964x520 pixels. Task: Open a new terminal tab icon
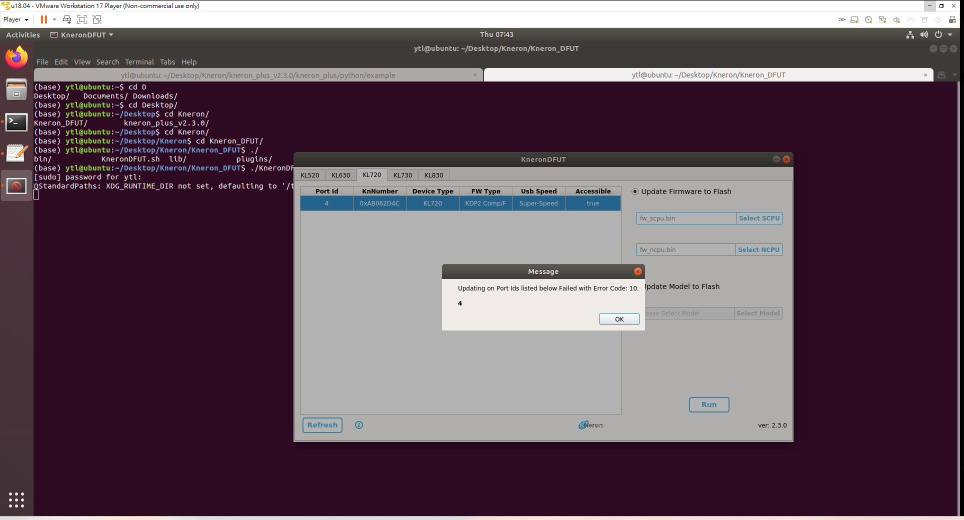[942, 75]
